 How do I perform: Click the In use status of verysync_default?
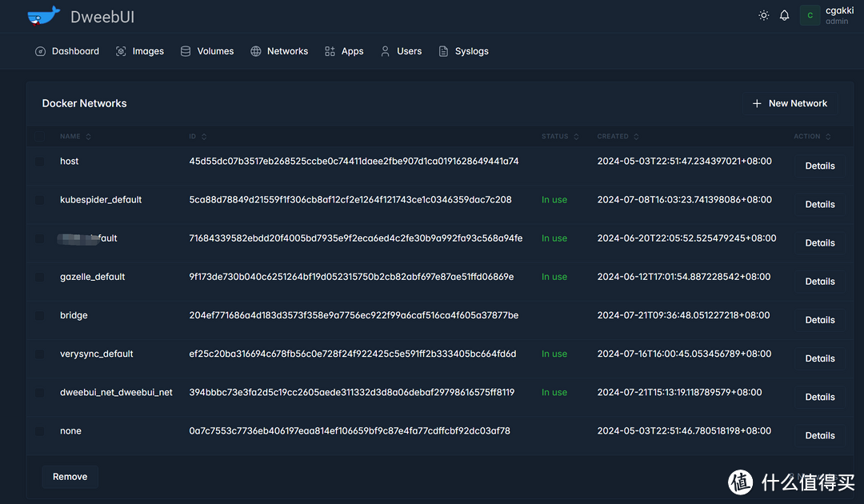[x=554, y=354]
